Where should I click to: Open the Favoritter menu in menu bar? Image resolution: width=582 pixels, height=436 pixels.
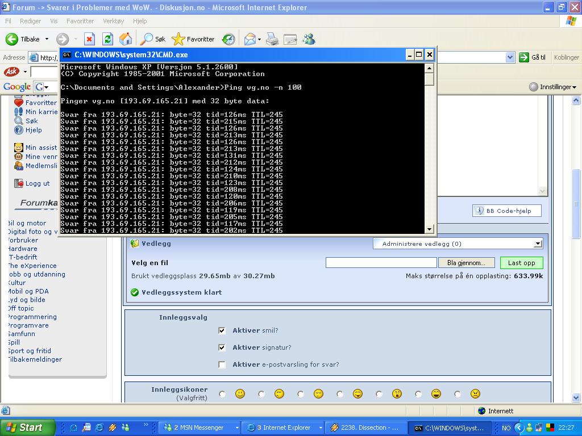tap(80, 21)
